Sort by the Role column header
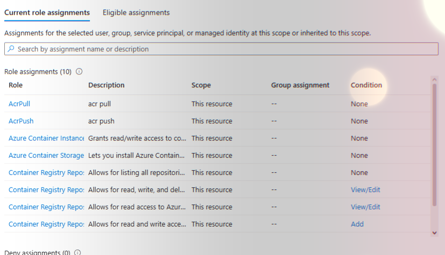 [x=16, y=85]
